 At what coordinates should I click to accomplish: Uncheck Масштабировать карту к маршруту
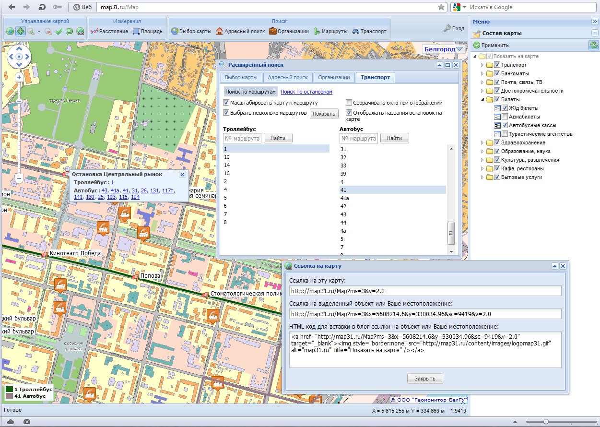tap(226, 103)
